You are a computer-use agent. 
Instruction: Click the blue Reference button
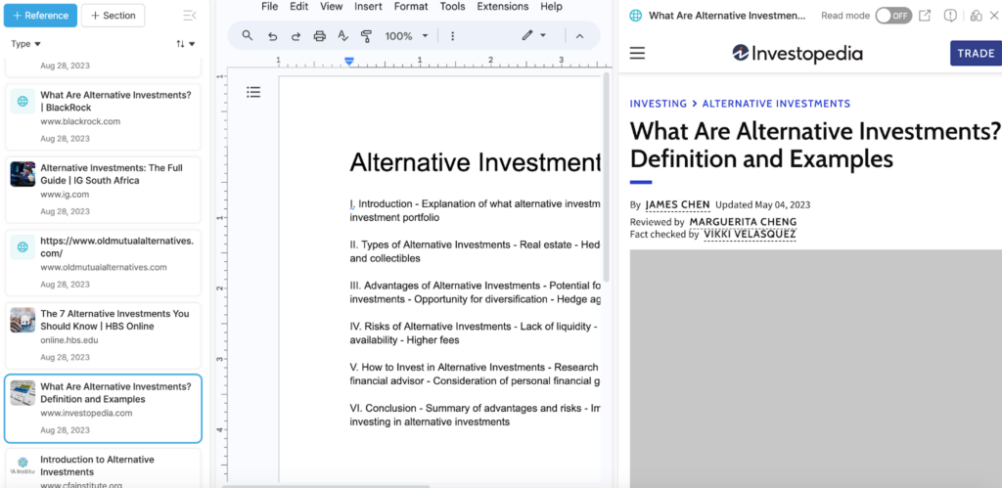[39, 16]
